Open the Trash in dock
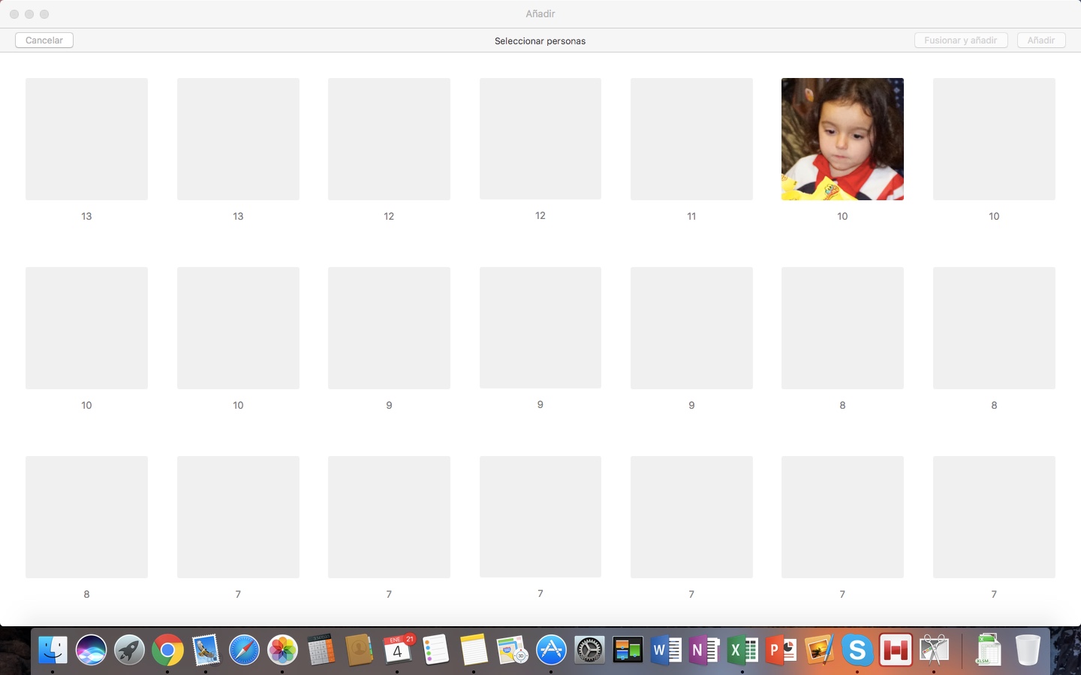The width and height of the screenshot is (1081, 675). 1028,650
